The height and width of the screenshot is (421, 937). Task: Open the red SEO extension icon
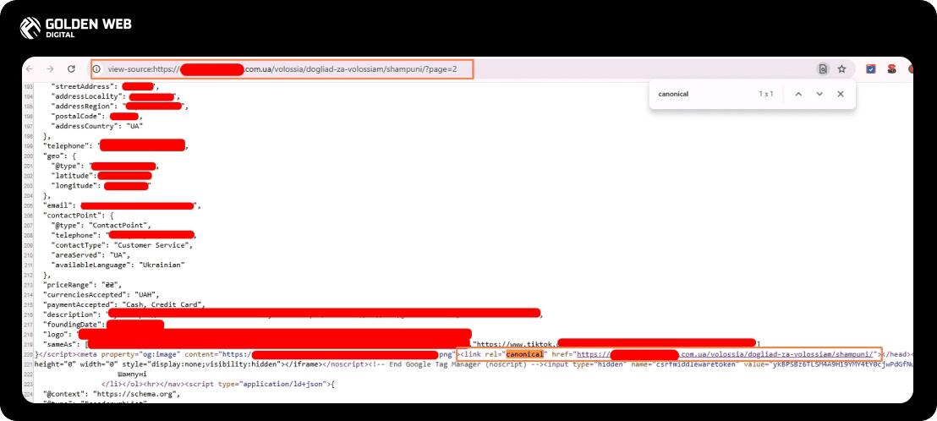pyautogui.click(x=891, y=68)
